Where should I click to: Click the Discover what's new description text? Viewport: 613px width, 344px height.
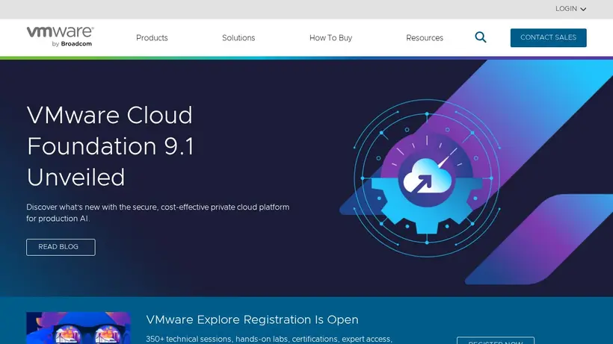click(x=158, y=213)
